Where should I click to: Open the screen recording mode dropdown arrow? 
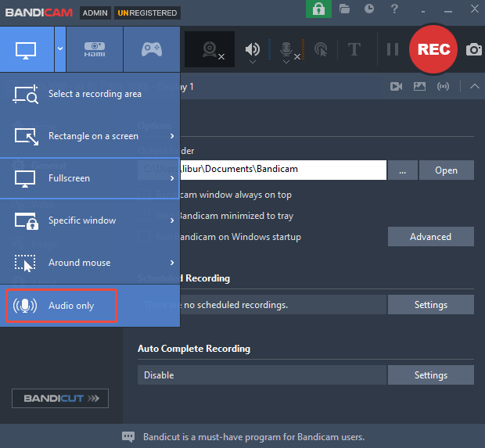tap(60, 48)
